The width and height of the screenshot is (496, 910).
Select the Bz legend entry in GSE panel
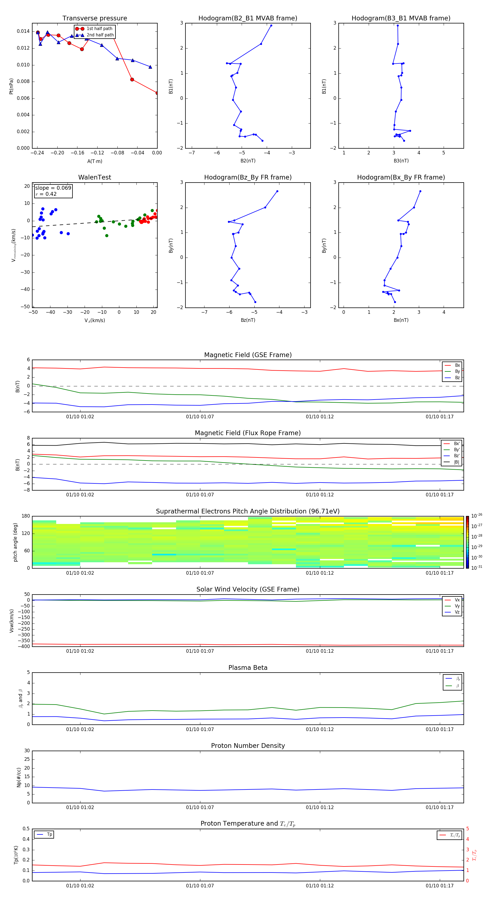(x=452, y=378)
